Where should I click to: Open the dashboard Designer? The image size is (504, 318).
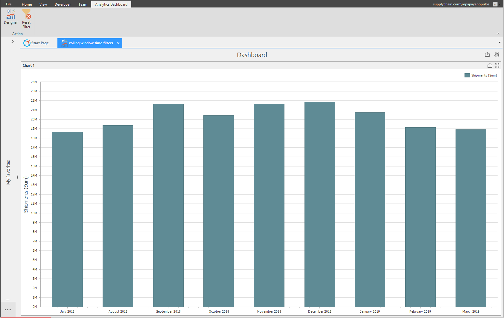[11, 17]
